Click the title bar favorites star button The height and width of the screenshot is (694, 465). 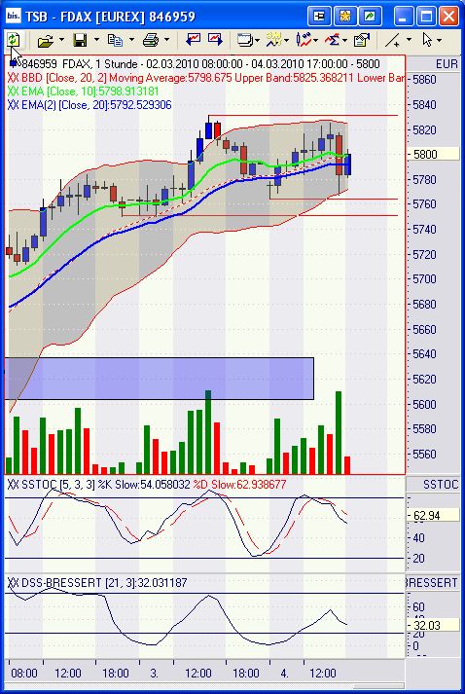tap(344, 17)
